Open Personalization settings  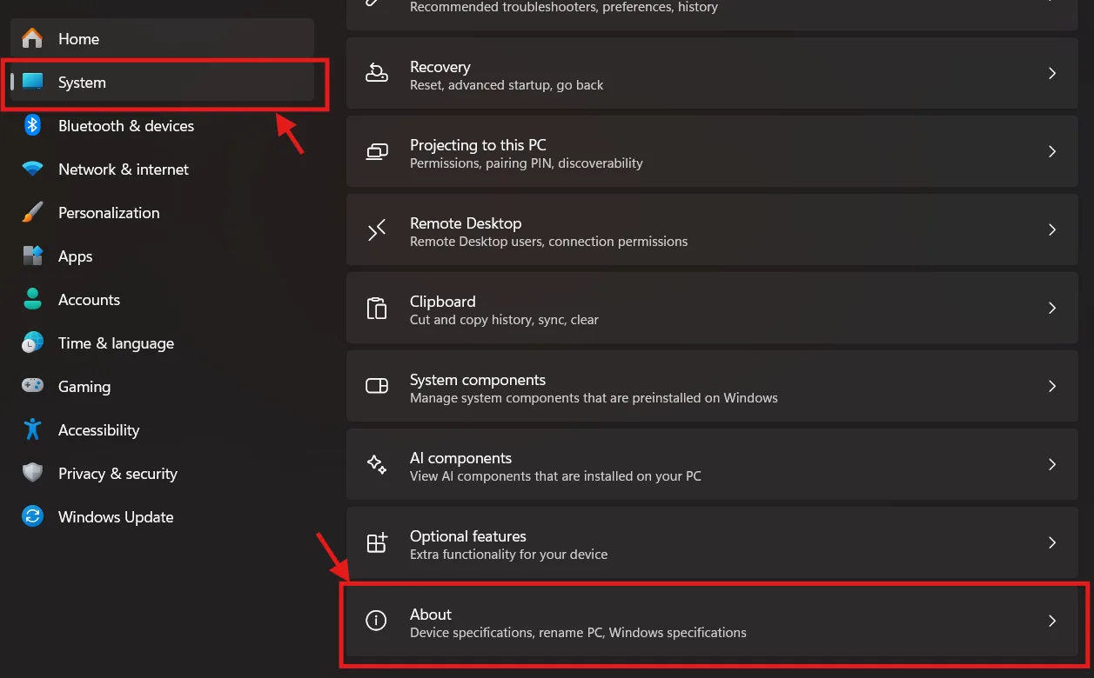(x=109, y=213)
